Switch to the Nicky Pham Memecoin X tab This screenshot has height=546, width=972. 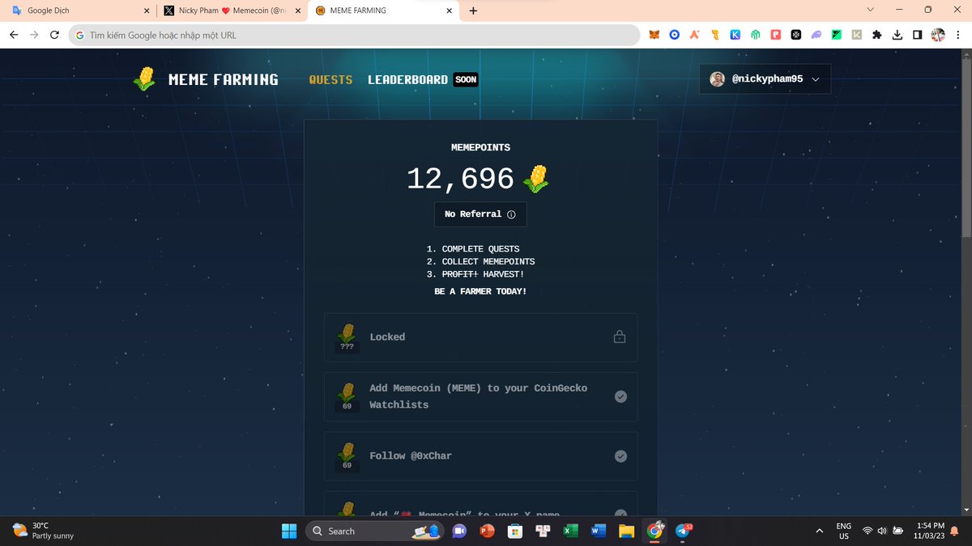[x=231, y=11]
